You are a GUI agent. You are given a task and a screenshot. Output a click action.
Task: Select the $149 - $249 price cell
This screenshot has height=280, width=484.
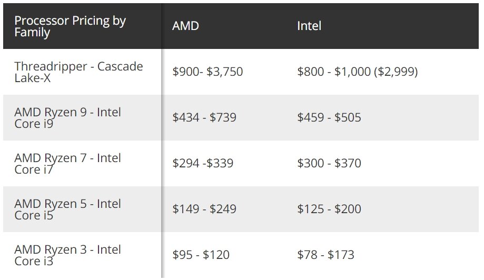[x=204, y=209]
